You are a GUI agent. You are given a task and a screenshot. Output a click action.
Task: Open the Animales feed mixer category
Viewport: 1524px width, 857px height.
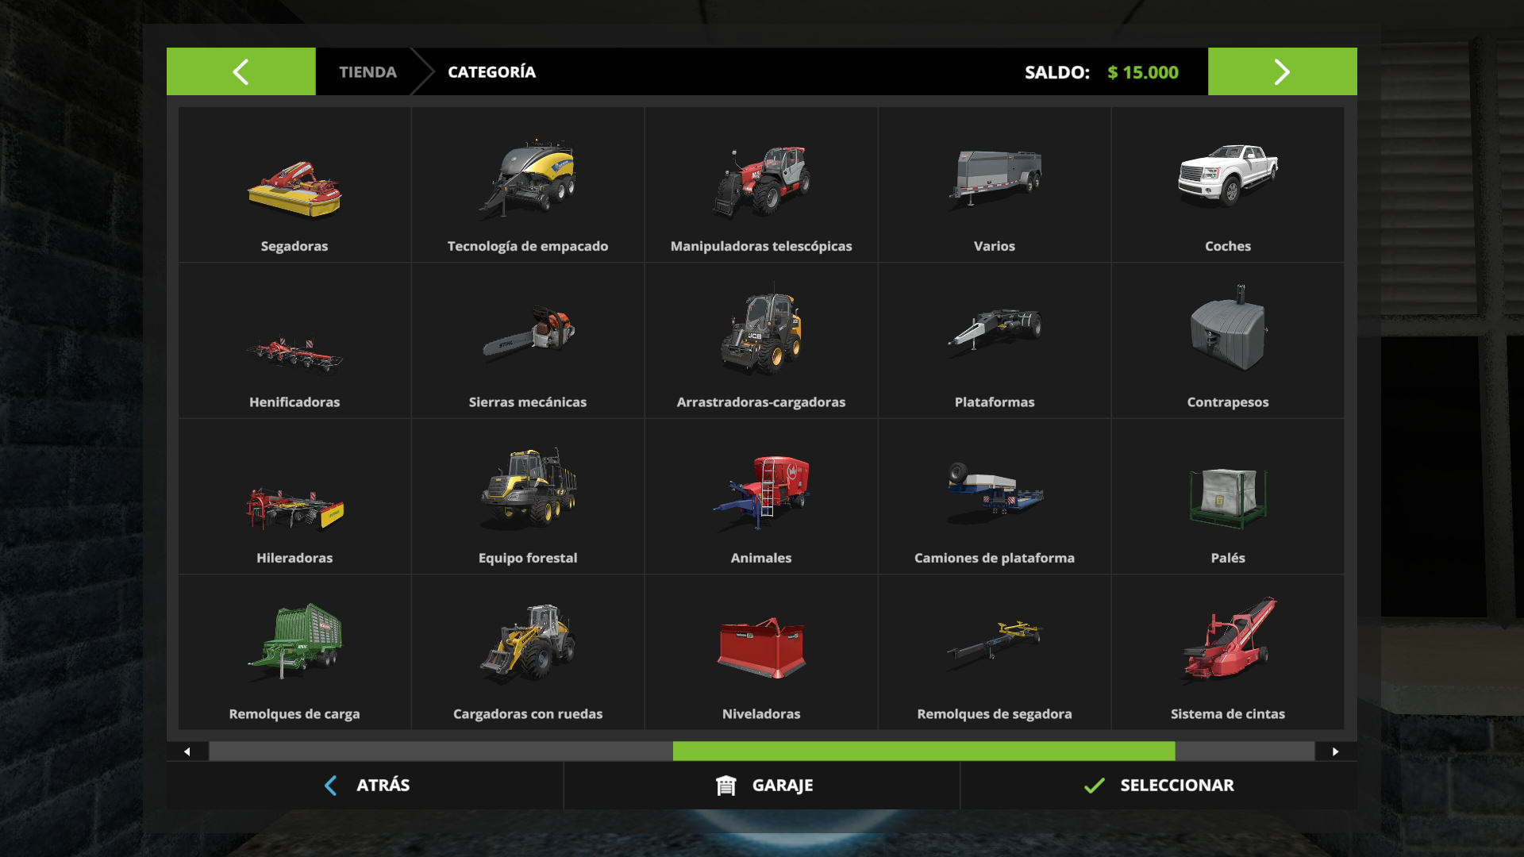click(761, 497)
